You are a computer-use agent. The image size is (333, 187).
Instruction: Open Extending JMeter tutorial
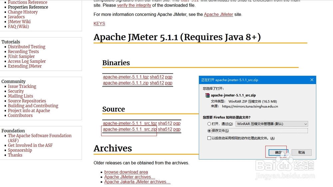[x=25, y=66]
